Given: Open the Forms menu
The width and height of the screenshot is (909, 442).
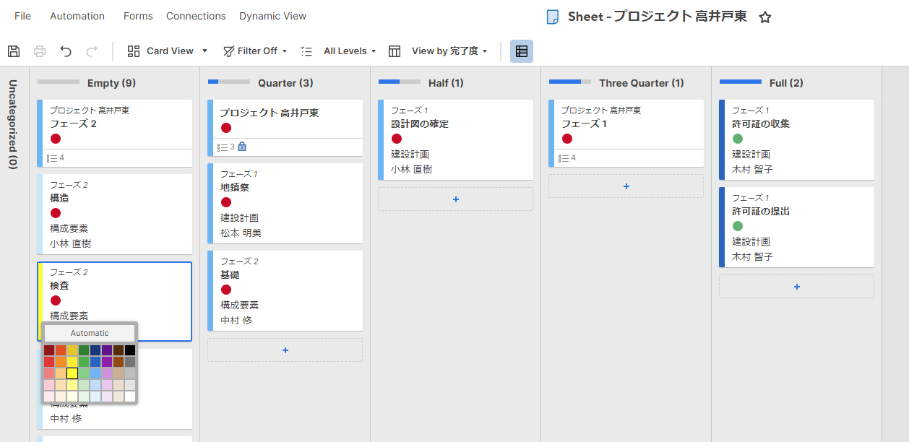Looking at the screenshot, I should click(137, 16).
